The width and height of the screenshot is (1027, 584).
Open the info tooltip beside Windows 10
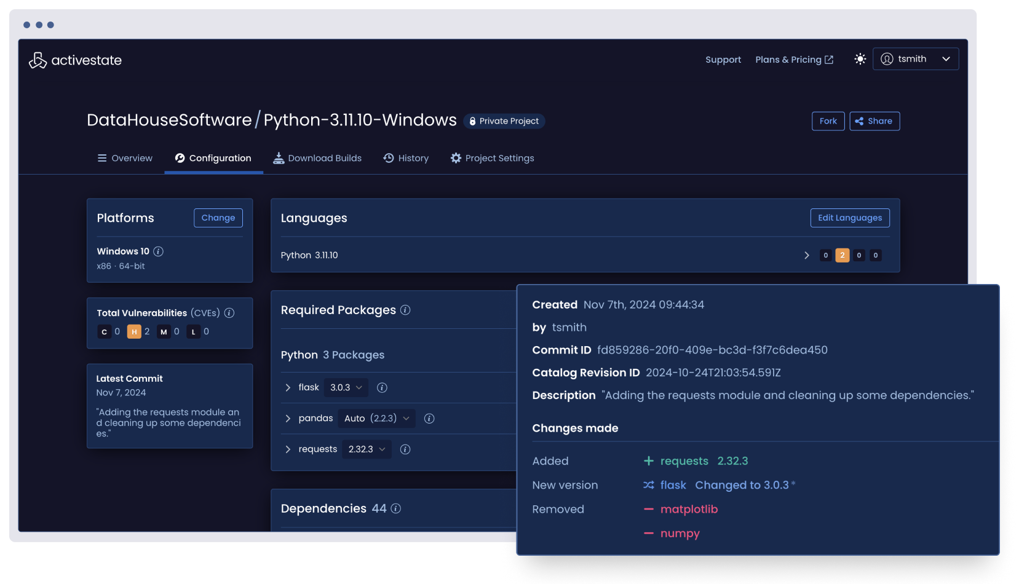tap(159, 251)
